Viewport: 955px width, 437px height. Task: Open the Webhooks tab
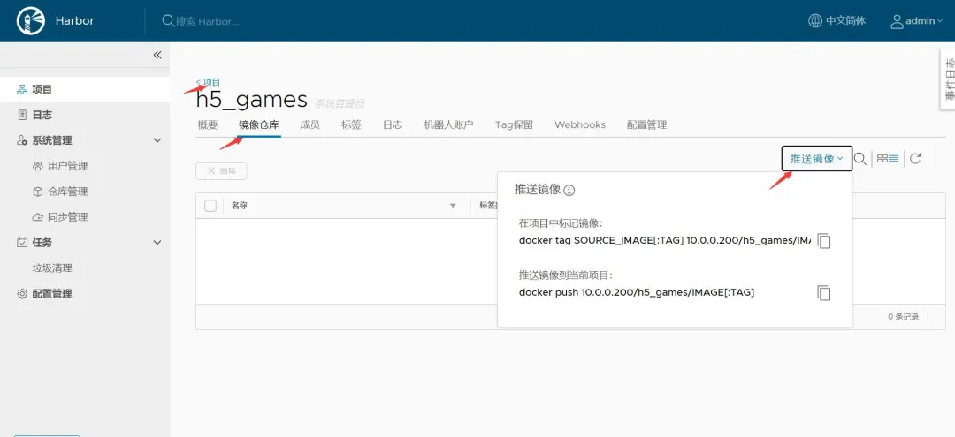(x=580, y=124)
